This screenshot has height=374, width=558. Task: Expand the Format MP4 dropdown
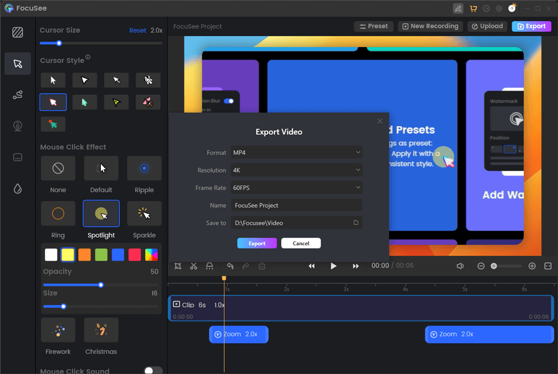tap(296, 153)
